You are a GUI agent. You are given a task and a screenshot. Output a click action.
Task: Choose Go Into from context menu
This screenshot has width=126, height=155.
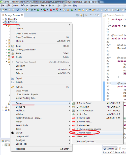pos(41,29)
